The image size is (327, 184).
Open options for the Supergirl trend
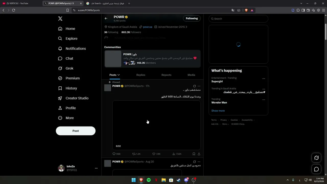coord(264,78)
